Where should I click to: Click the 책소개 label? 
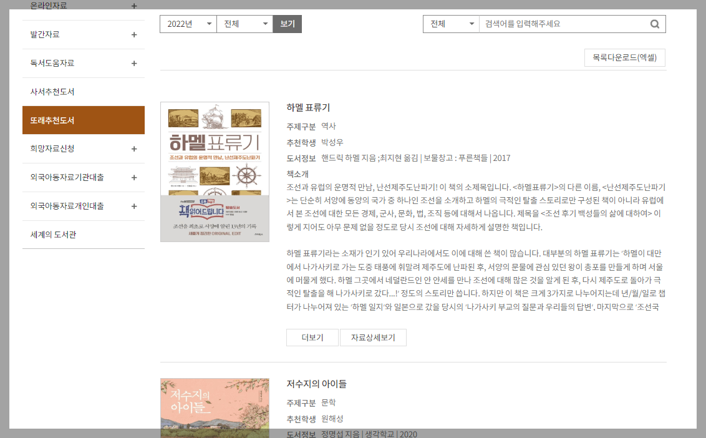click(x=297, y=174)
